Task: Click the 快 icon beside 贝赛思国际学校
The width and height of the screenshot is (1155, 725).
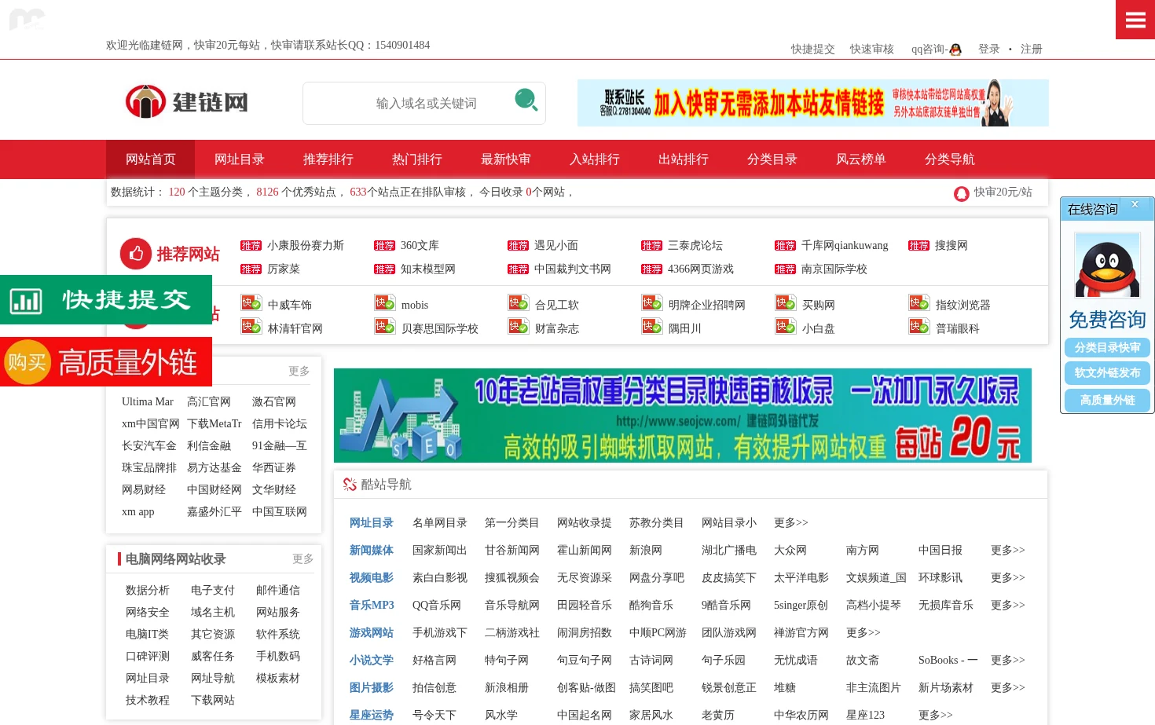Action: point(385,327)
